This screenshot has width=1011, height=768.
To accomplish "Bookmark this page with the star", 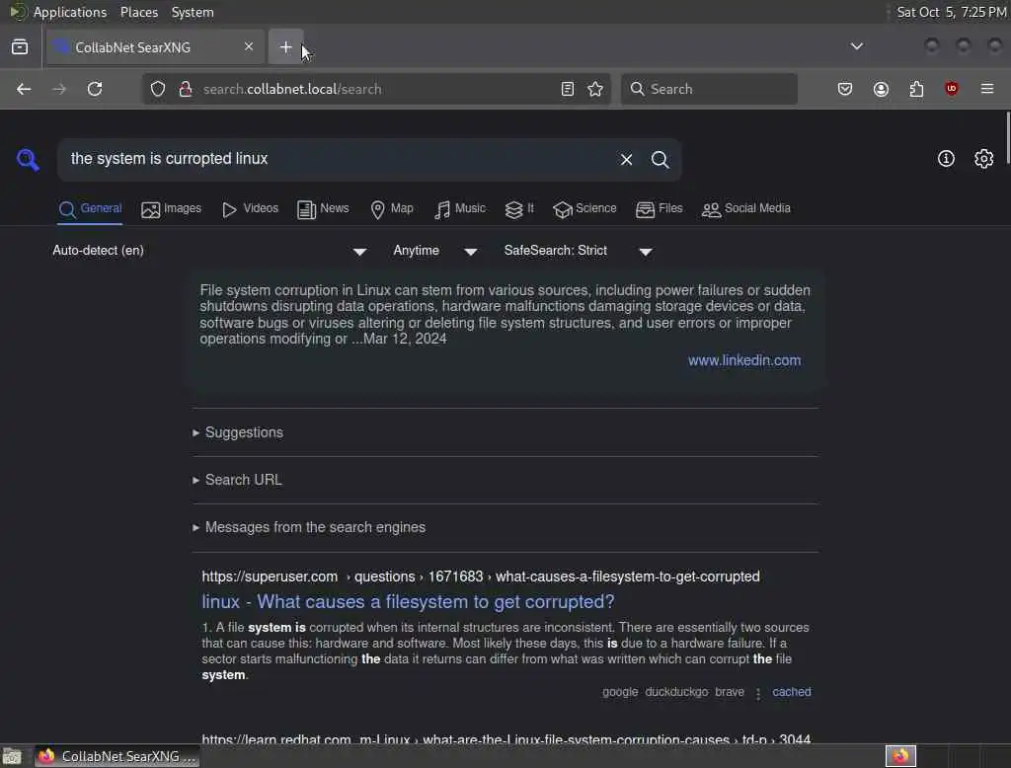I will tap(595, 89).
